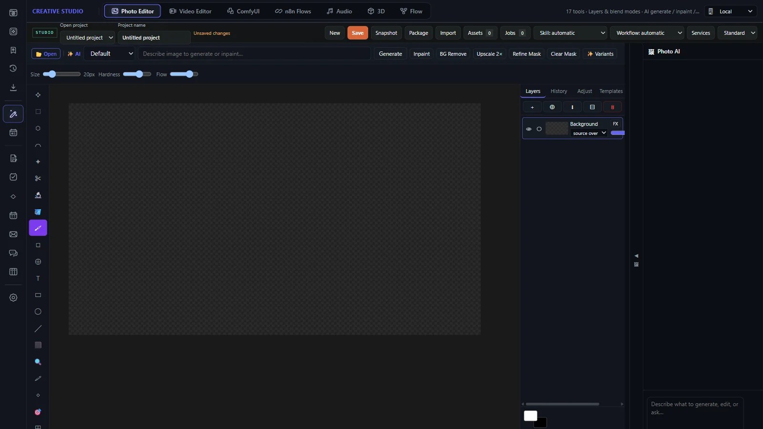
Task: Switch to the History tab
Action: 559,91
